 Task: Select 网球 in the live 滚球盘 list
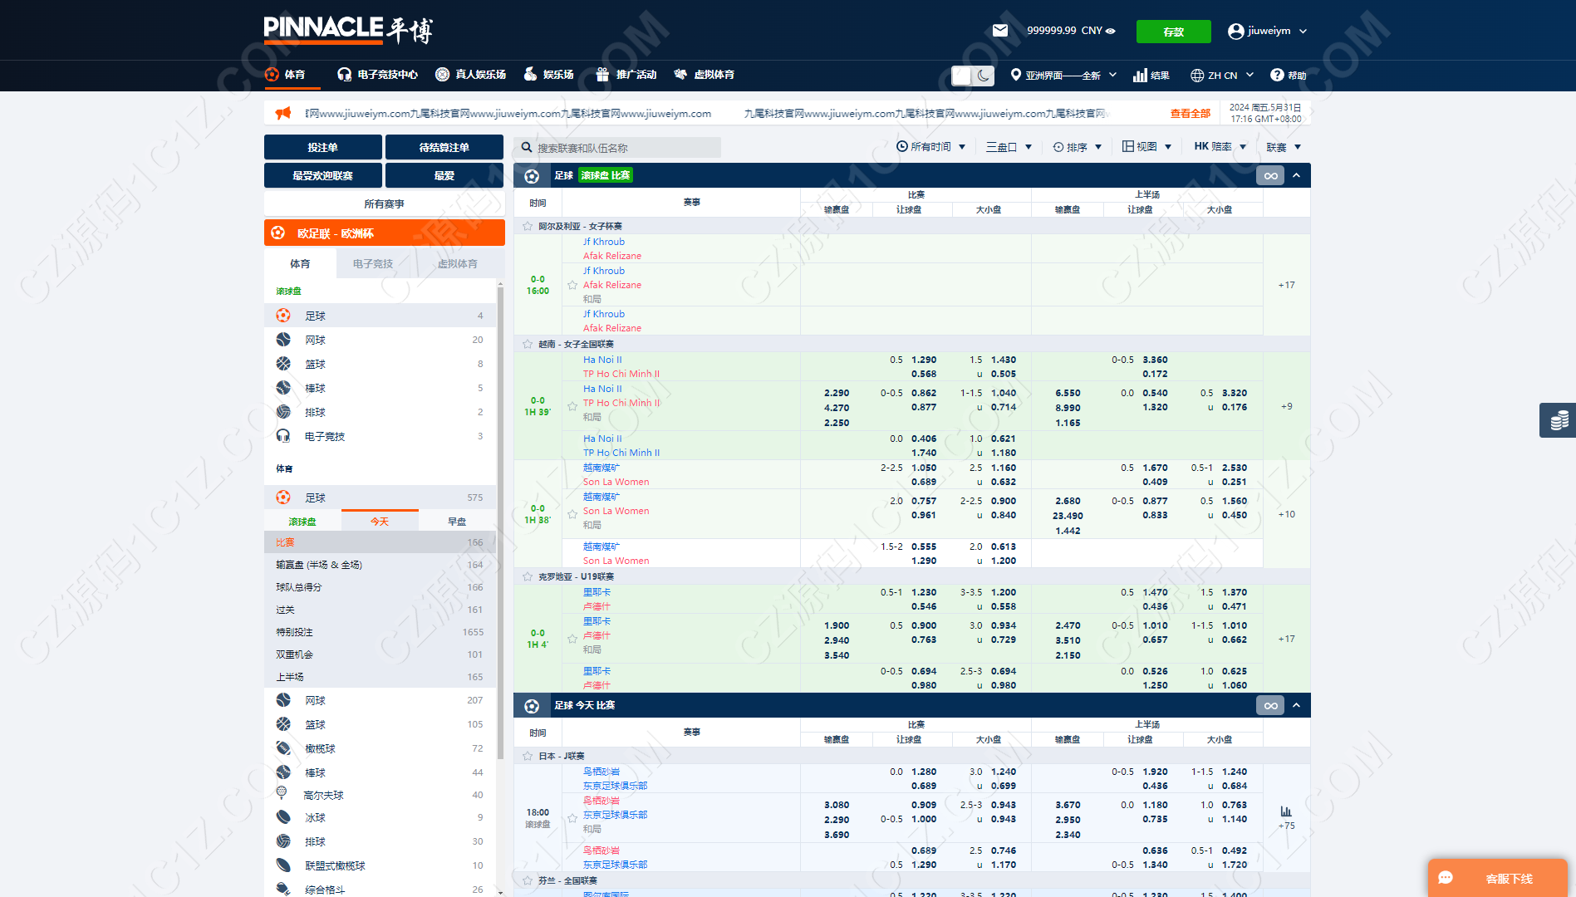[380, 340]
